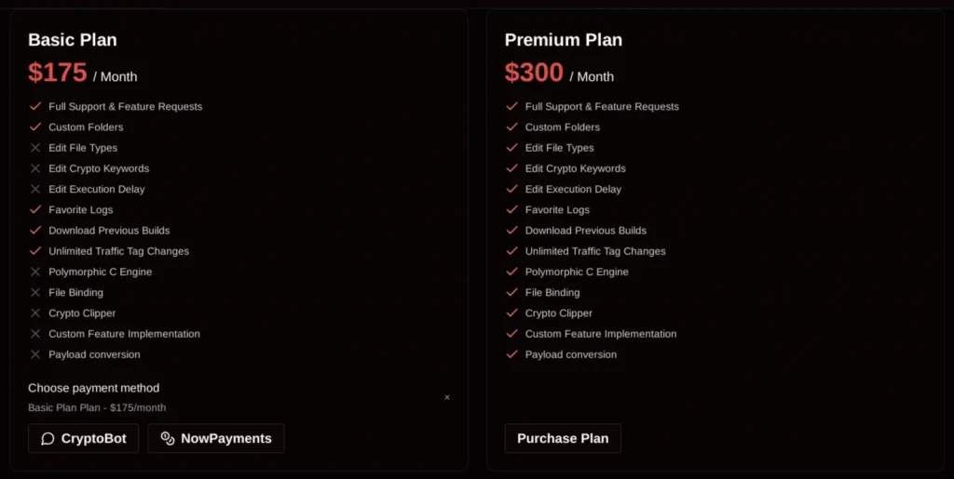Click Basic Unlimited Traffic Tag Changes text
Image resolution: width=954 pixels, height=479 pixels.
(118, 251)
